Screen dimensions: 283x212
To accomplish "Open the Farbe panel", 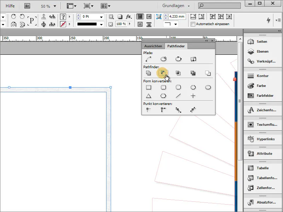I will coord(262,86).
